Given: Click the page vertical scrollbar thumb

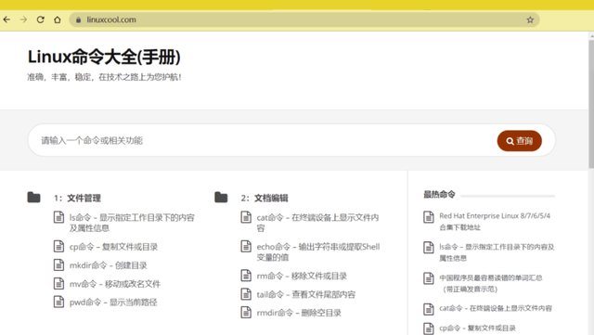Looking at the screenshot, I should pyautogui.click(x=591, y=102).
